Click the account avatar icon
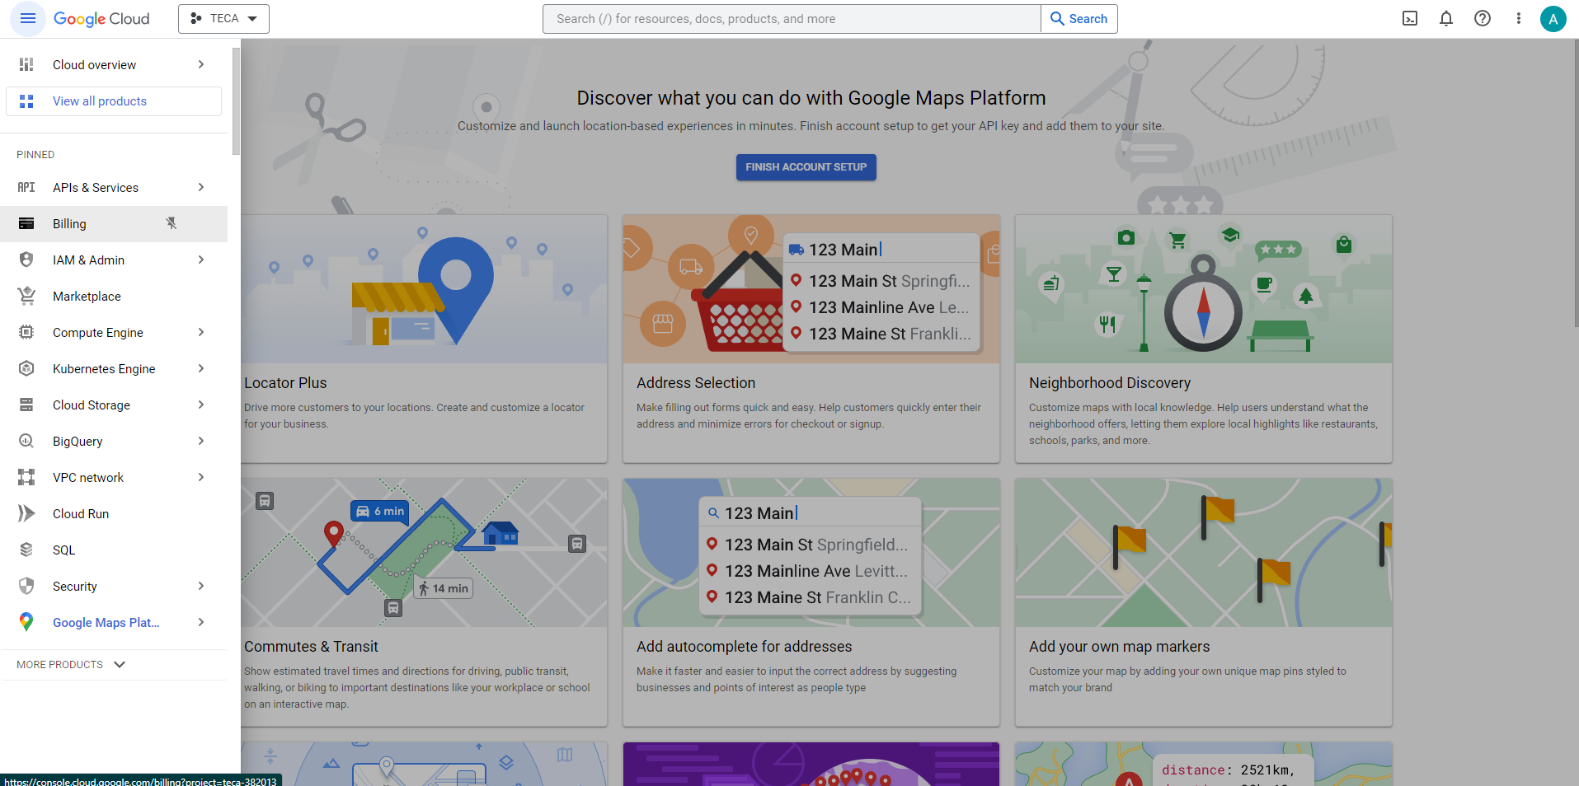Image resolution: width=1579 pixels, height=786 pixels. click(x=1553, y=18)
